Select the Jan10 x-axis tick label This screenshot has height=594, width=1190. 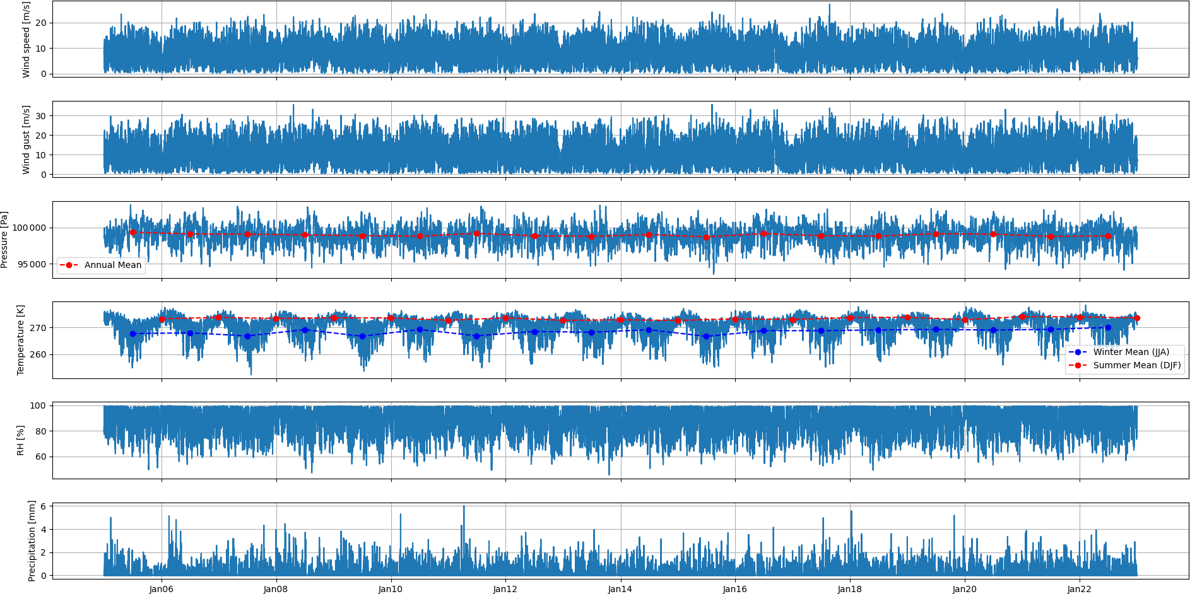391,589
